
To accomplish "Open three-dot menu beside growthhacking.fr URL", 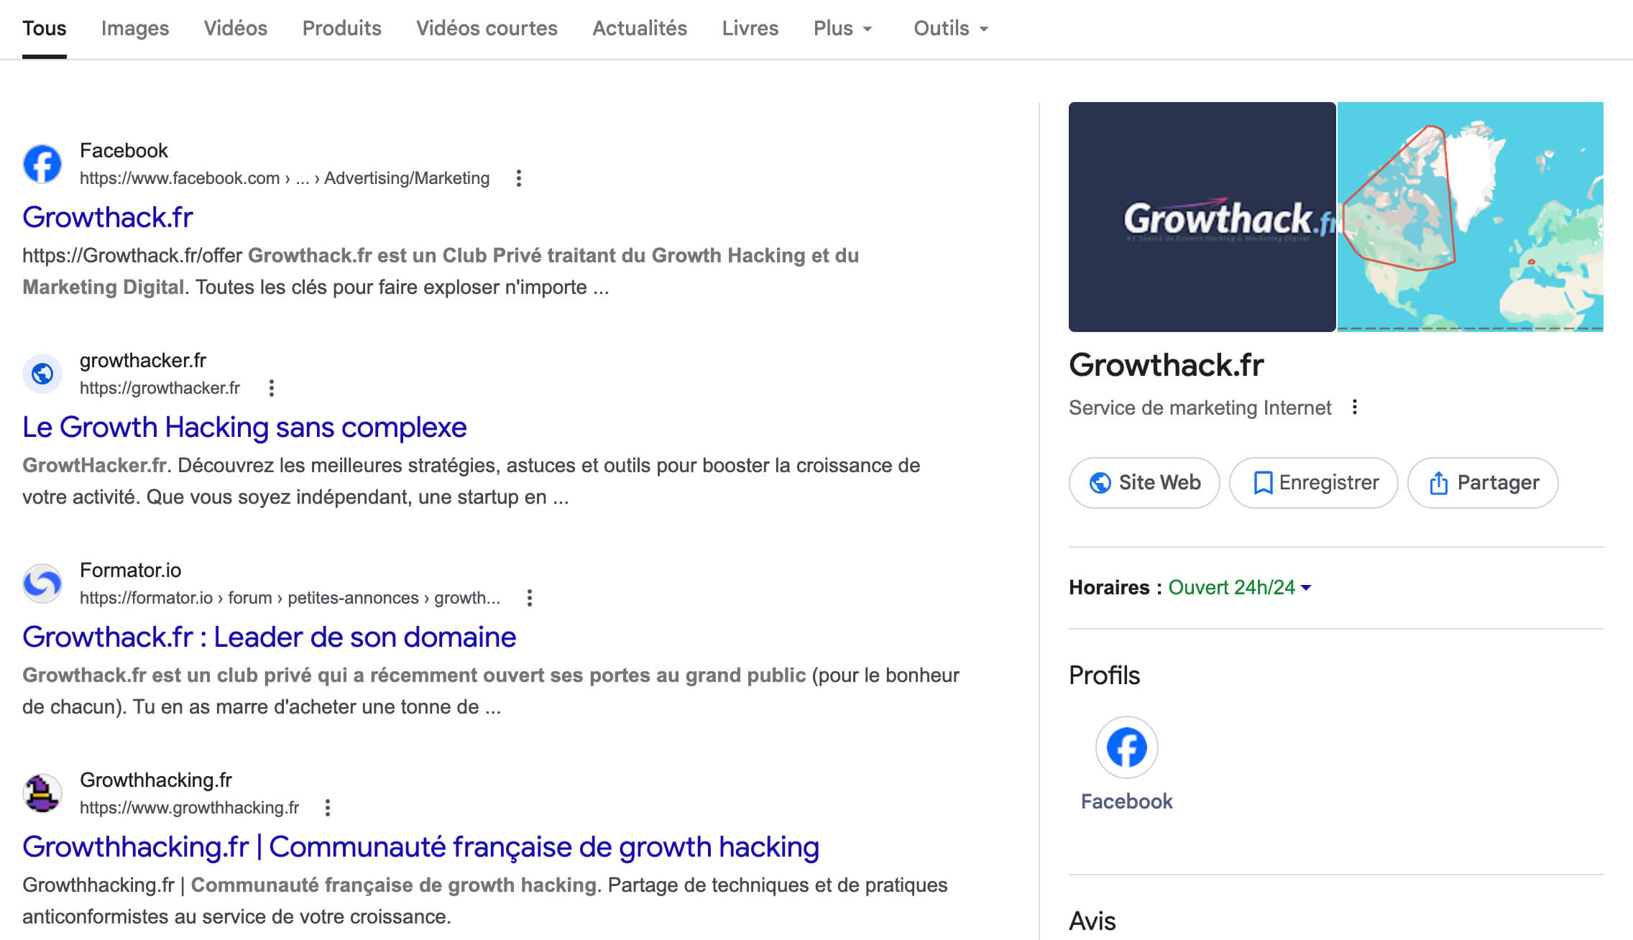I will point(327,808).
